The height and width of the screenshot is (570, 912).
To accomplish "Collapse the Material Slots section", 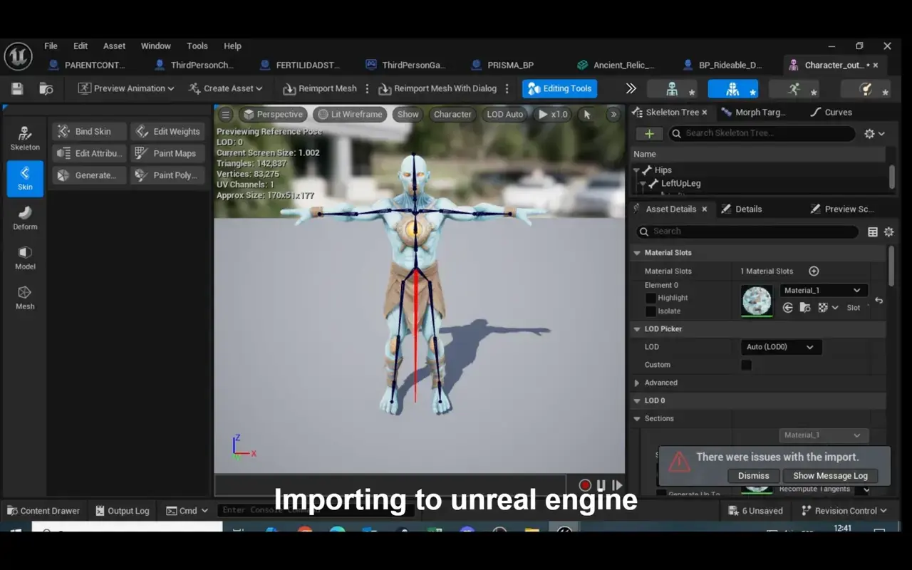I will coord(636,252).
